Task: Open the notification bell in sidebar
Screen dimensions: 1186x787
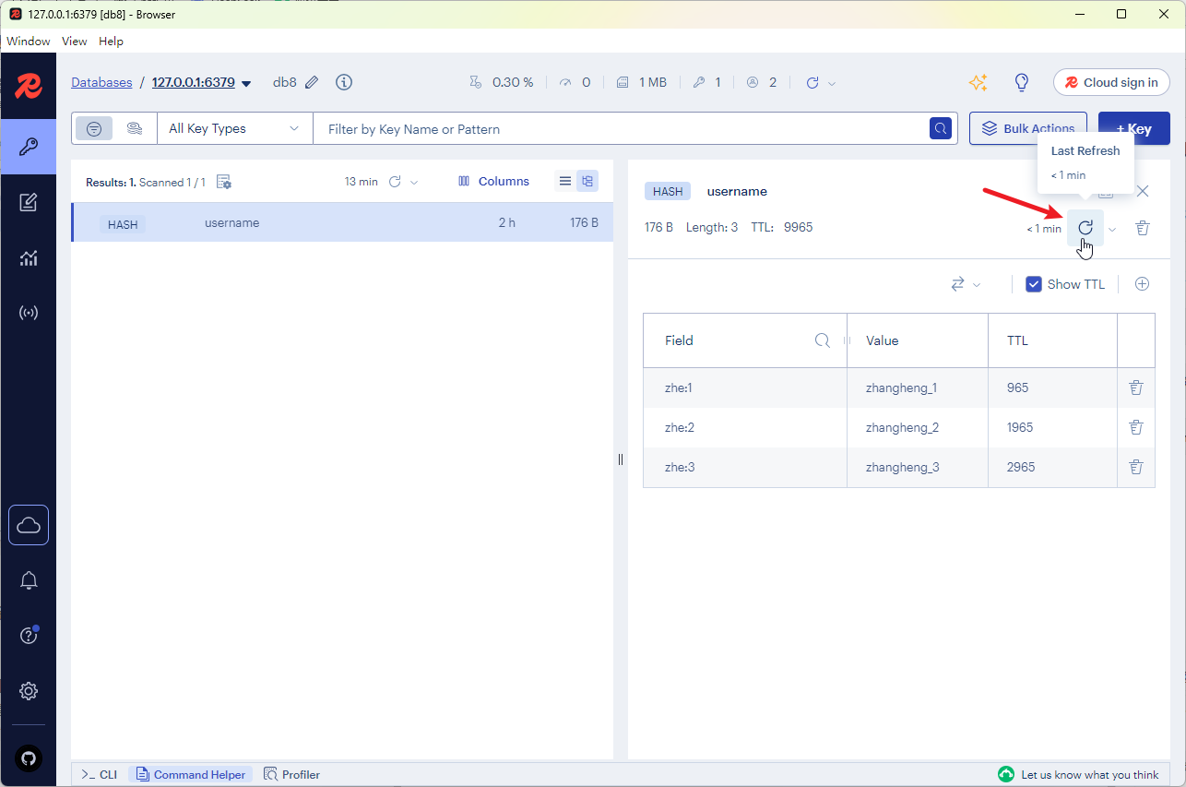Action: (29, 580)
